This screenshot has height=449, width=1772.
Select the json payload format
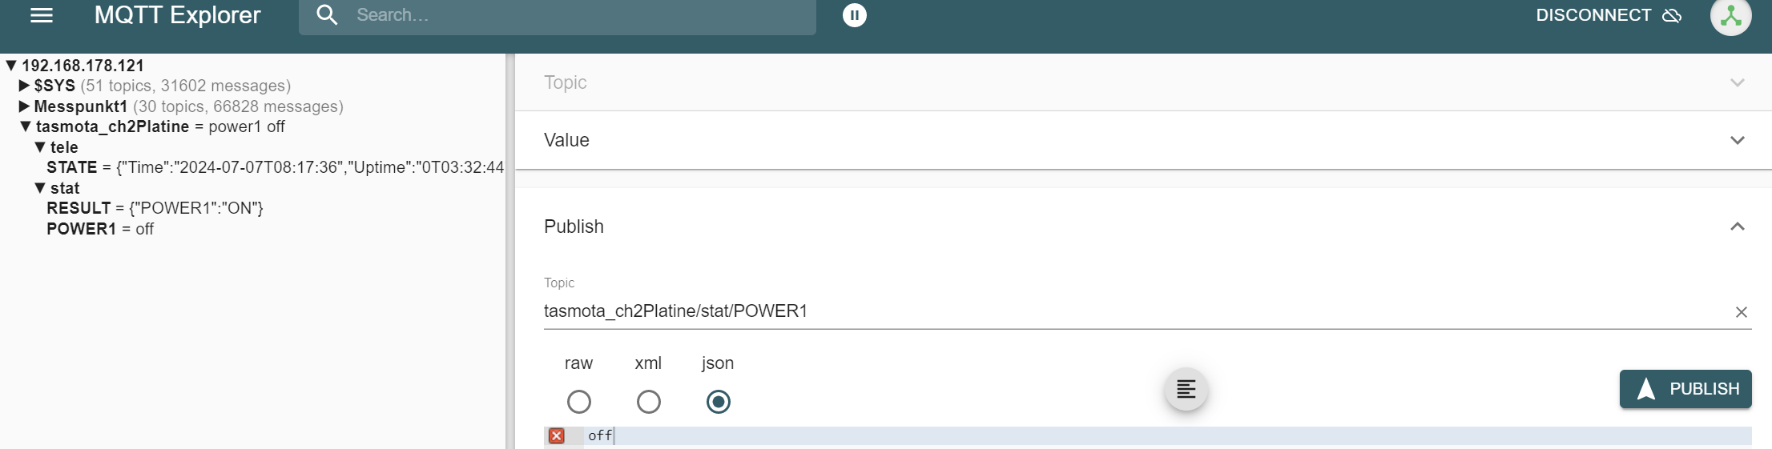(718, 401)
